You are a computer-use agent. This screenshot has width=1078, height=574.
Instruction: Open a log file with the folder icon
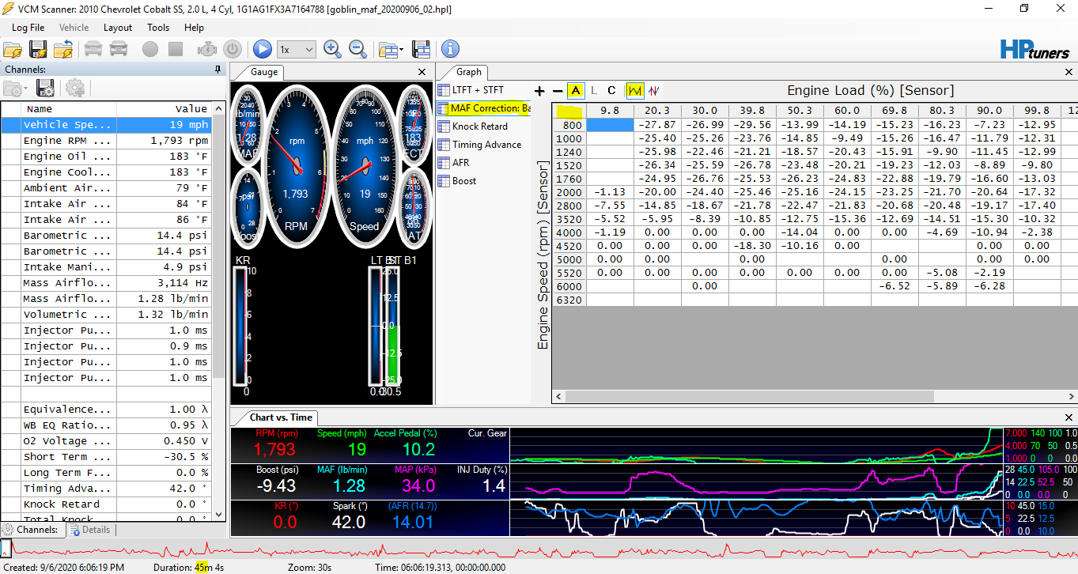click(13, 49)
